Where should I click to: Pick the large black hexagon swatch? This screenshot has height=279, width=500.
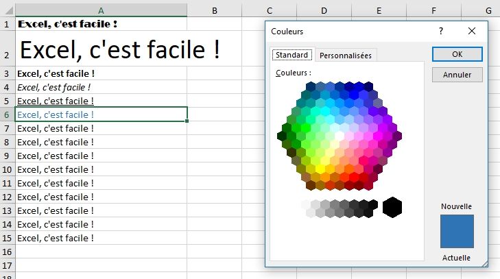click(392, 207)
